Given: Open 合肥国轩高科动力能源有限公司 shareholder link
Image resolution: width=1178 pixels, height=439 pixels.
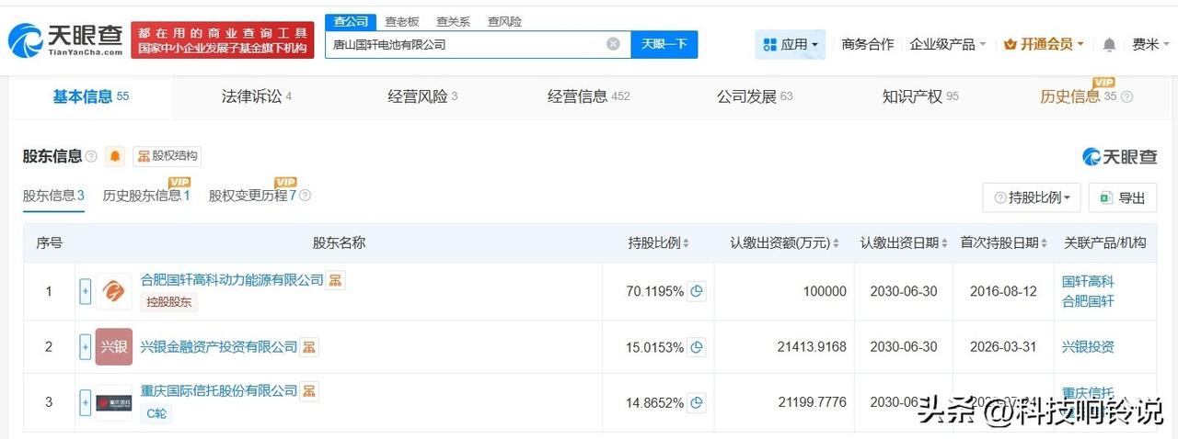Looking at the screenshot, I should [x=232, y=280].
